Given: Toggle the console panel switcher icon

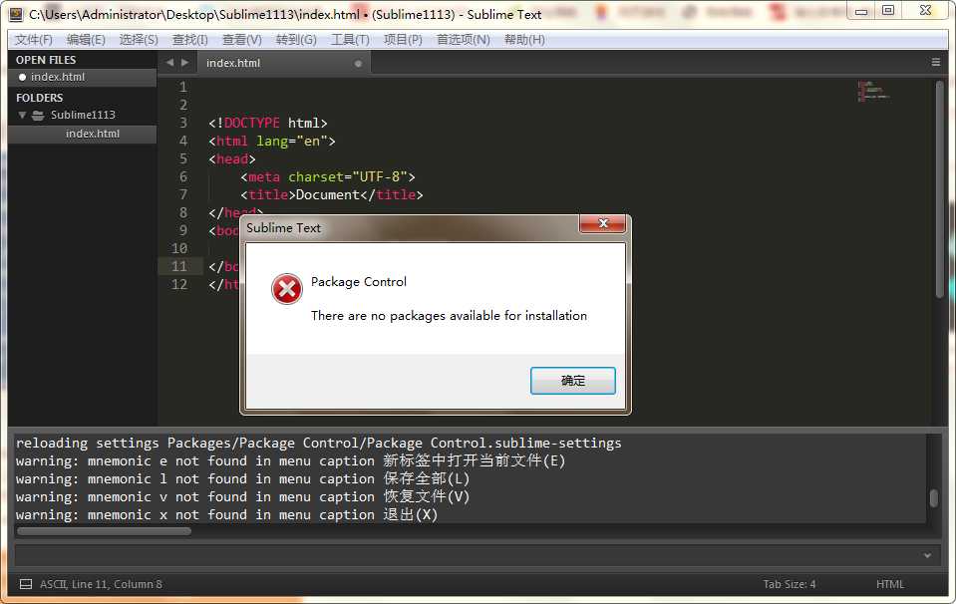Looking at the screenshot, I should (x=26, y=584).
